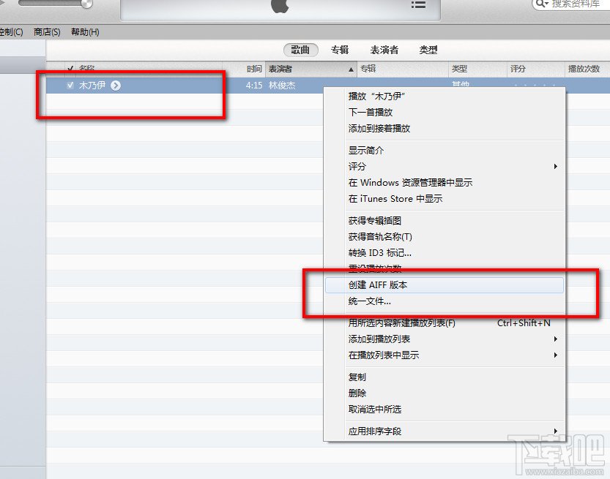Select the list view icon in the toolbar
The width and height of the screenshot is (610, 479).
(x=419, y=6)
